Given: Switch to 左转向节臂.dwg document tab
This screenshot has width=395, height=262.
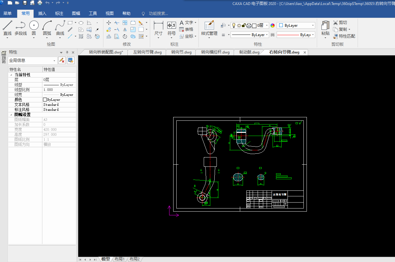Looking at the screenshot, I should (147, 52).
